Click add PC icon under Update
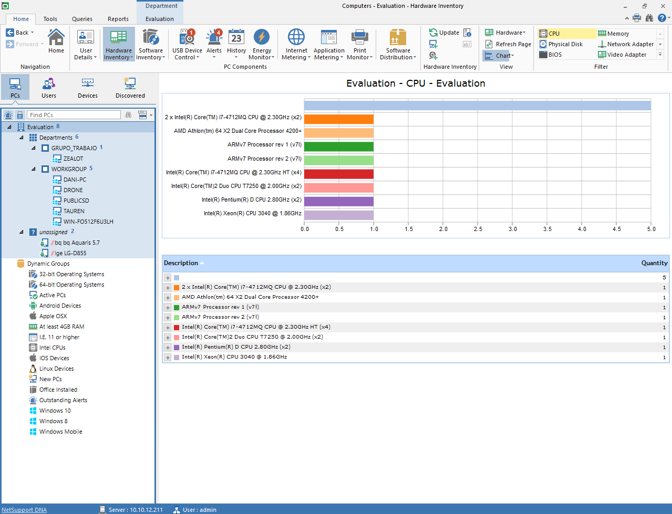This screenshot has height=514, width=672. click(x=433, y=44)
